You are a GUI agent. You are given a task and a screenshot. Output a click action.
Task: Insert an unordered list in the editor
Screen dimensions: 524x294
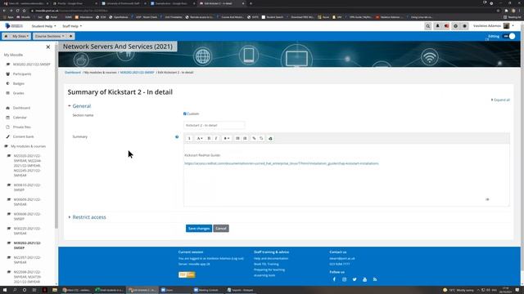tap(237, 138)
